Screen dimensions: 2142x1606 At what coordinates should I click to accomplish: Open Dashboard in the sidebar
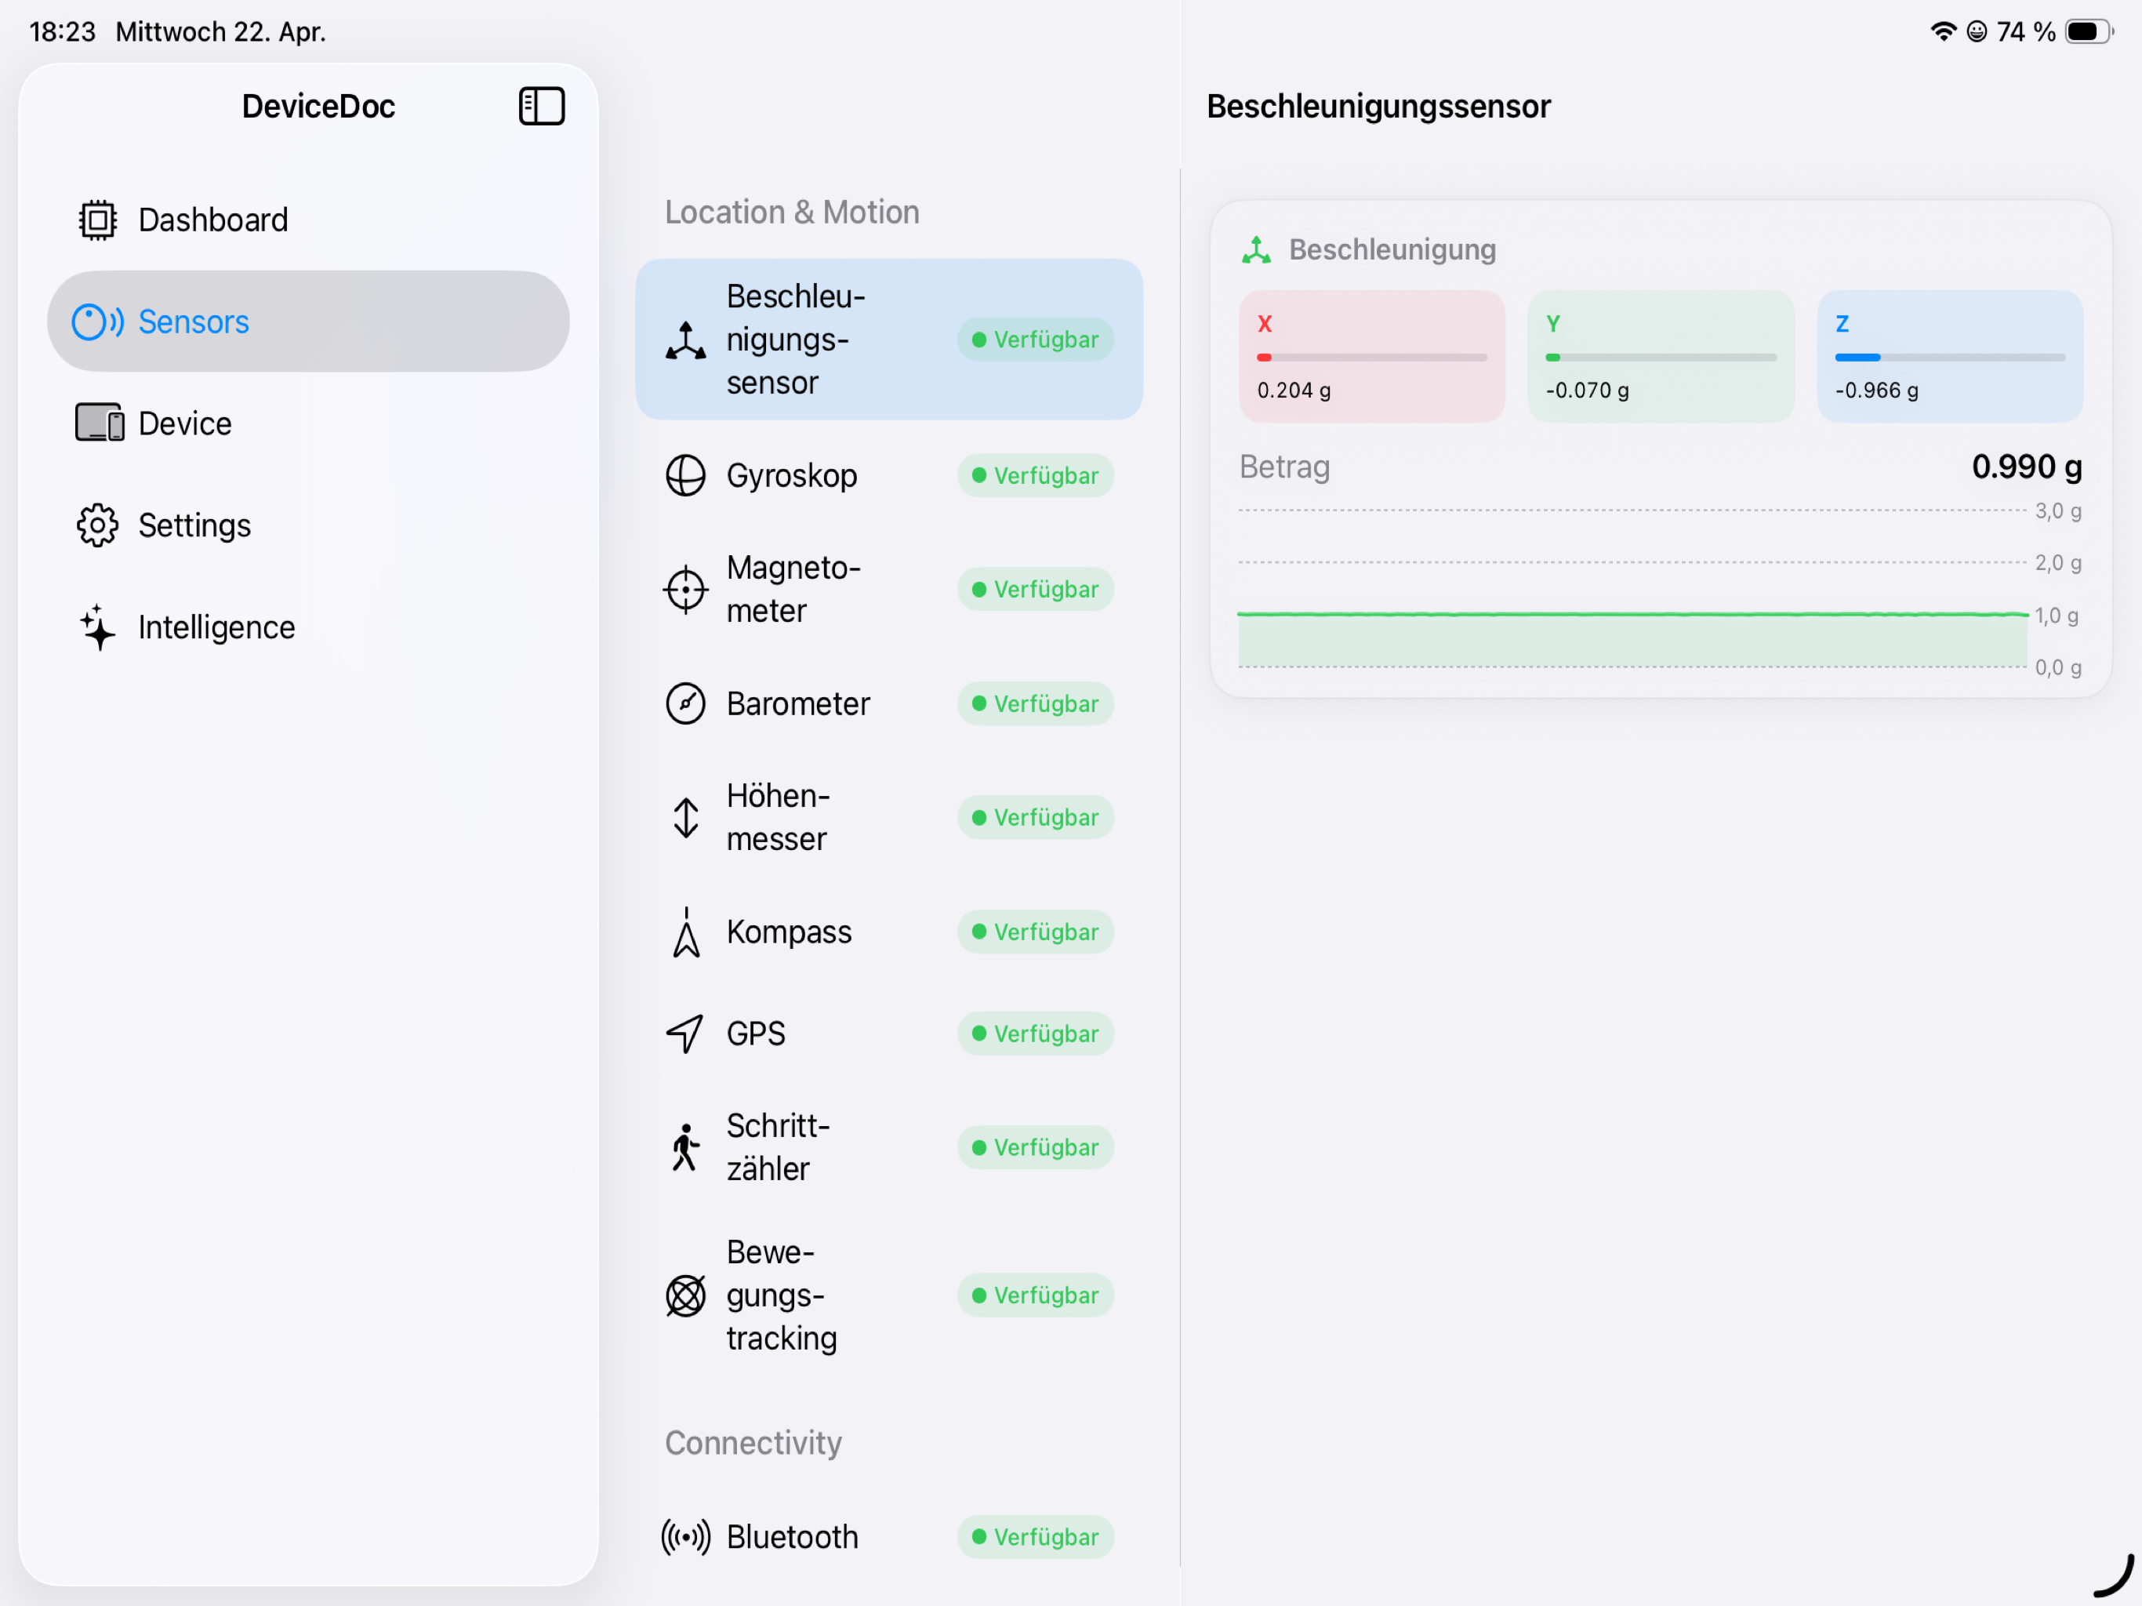(308, 220)
